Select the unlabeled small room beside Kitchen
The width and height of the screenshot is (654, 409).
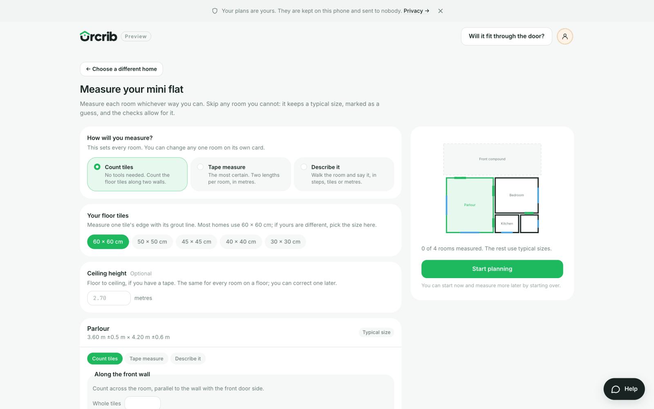pyautogui.click(x=529, y=224)
